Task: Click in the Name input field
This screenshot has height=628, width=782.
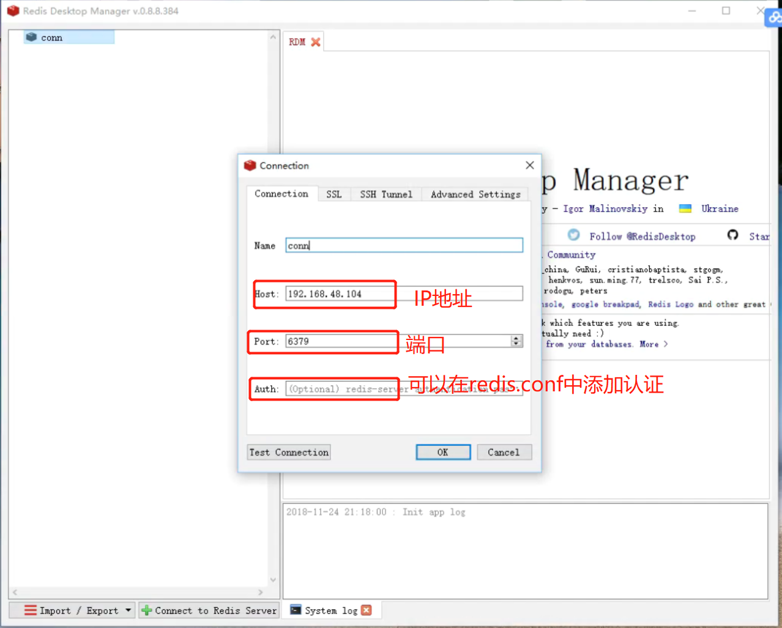Action: coord(404,245)
